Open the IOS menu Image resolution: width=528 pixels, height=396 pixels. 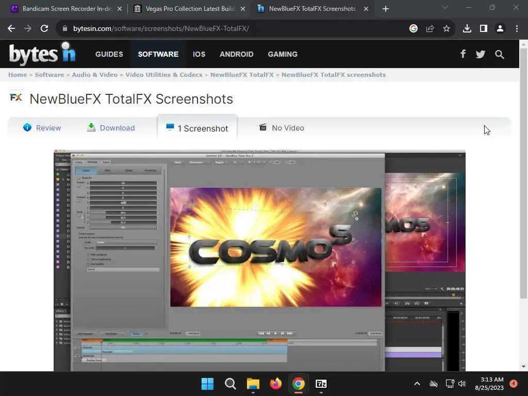[199, 54]
